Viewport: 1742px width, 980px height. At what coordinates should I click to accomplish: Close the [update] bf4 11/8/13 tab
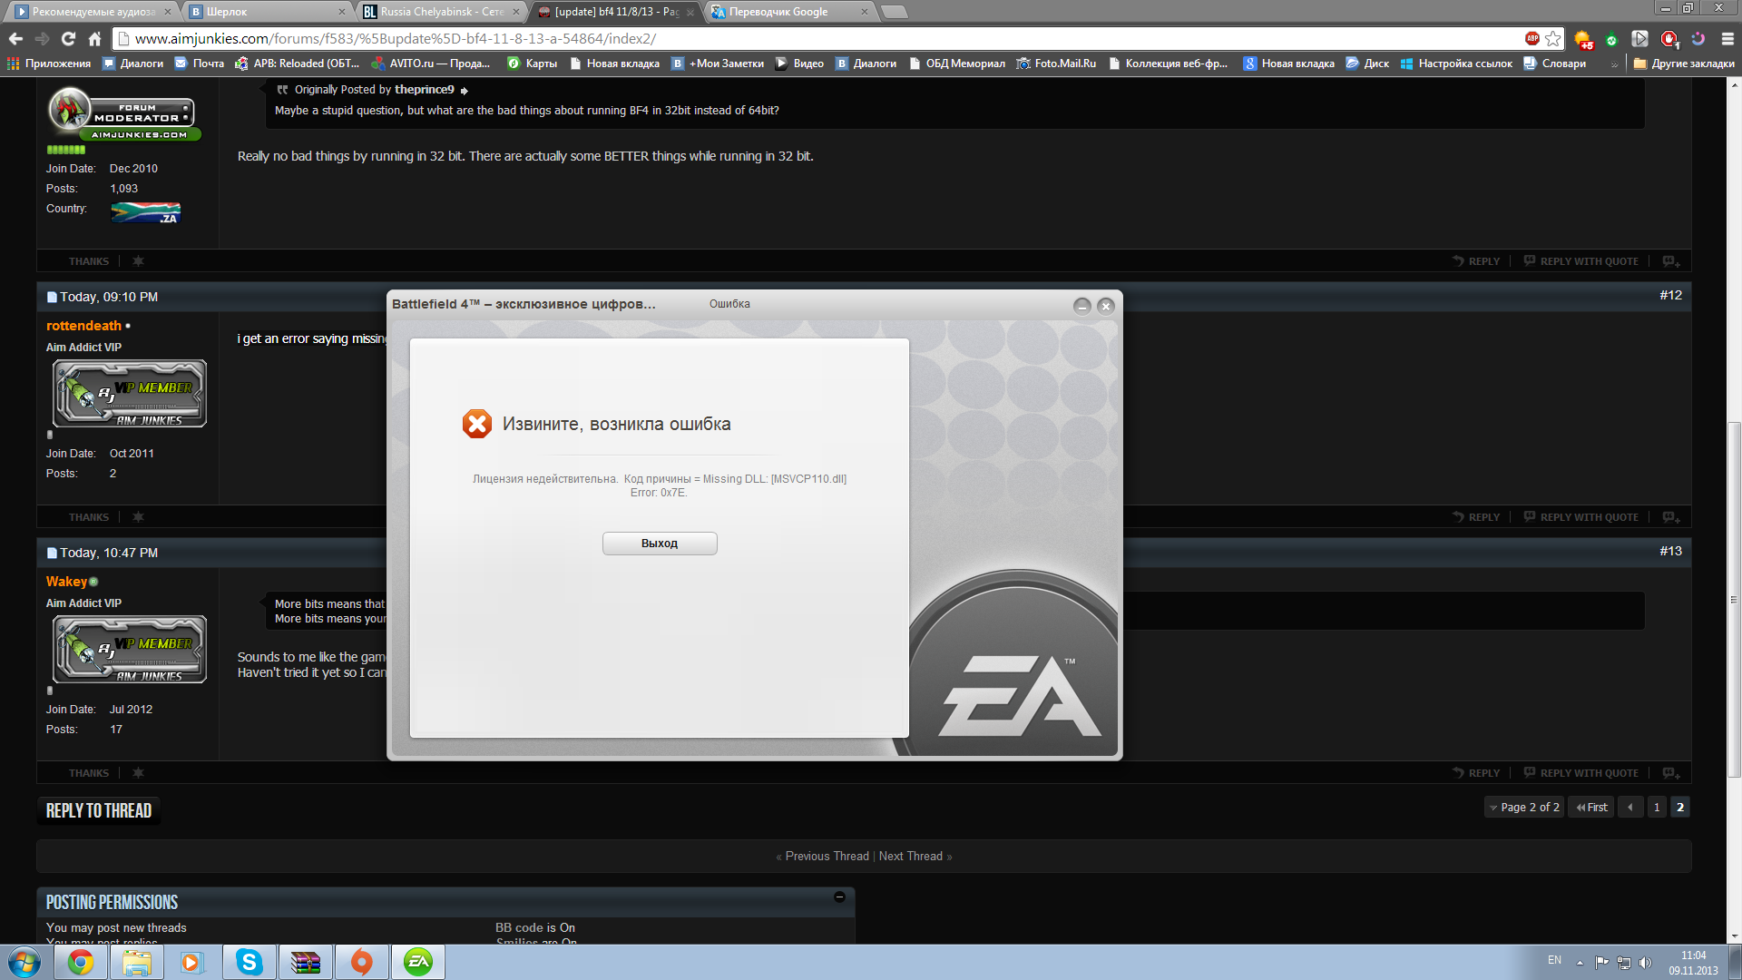point(690,12)
